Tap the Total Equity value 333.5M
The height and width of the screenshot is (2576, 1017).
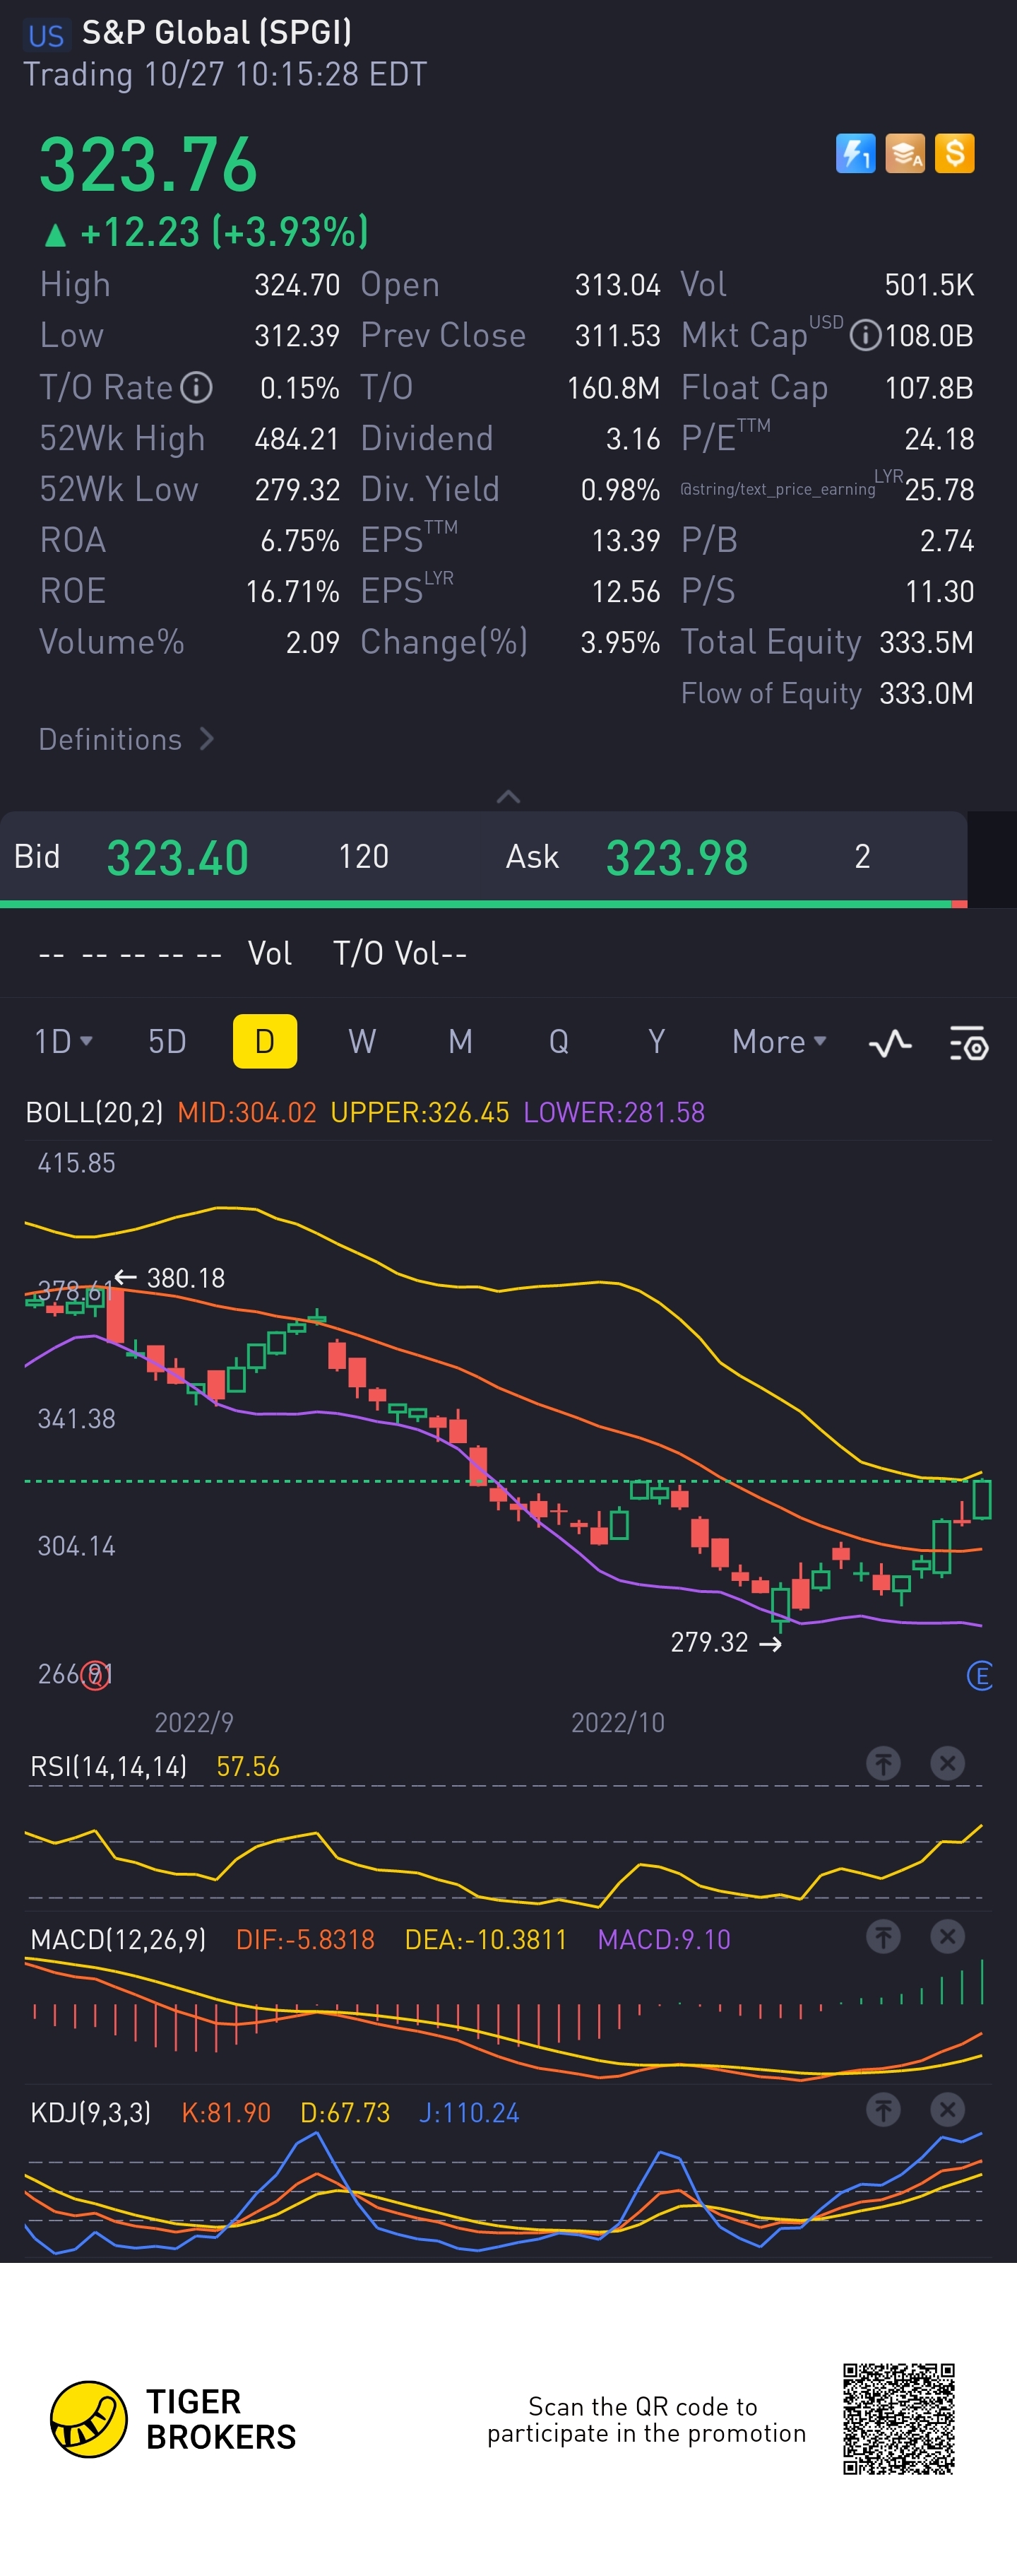tap(926, 643)
